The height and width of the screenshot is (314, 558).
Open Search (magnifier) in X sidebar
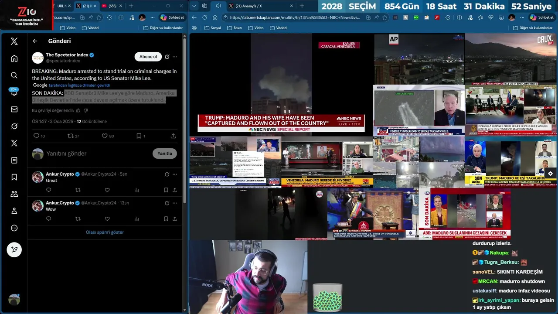tap(14, 75)
